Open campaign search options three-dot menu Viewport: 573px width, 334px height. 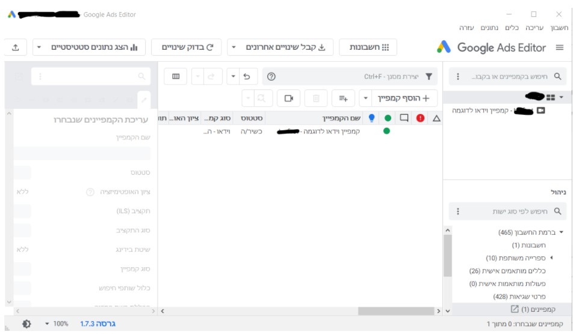458,76
